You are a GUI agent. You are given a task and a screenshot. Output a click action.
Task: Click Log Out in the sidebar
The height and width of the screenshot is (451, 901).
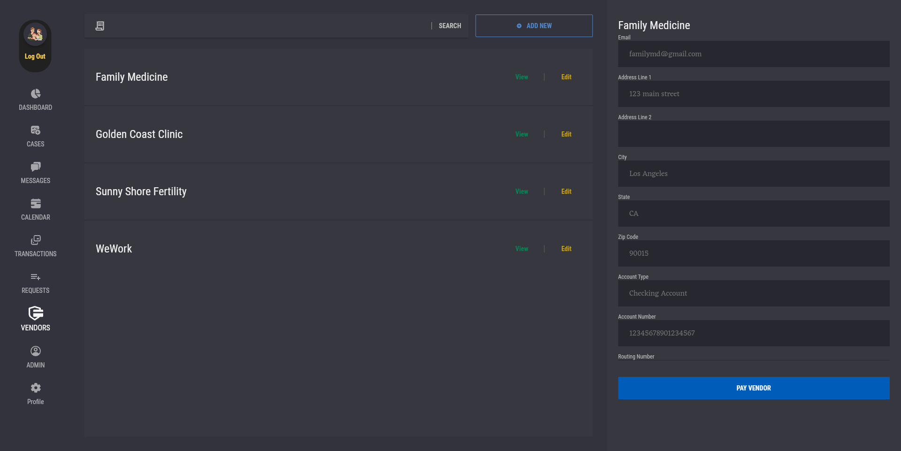[35, 56]
